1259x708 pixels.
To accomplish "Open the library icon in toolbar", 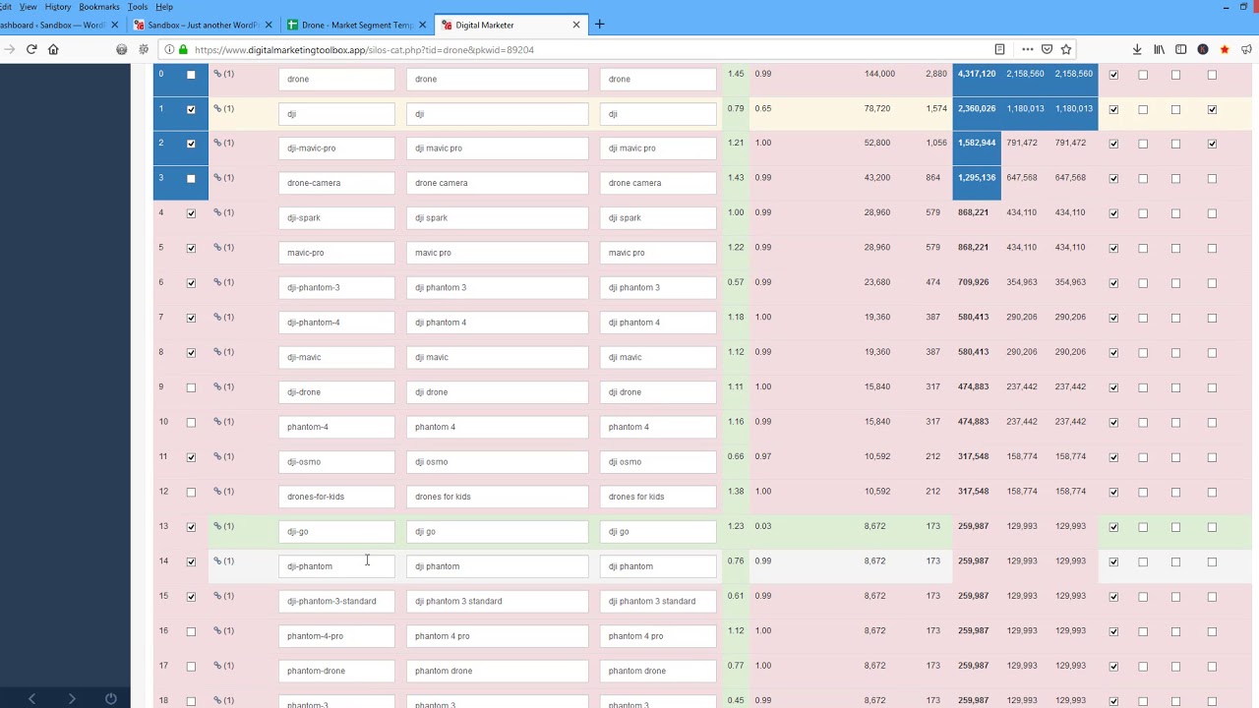I will click(x=1160, y=49).
